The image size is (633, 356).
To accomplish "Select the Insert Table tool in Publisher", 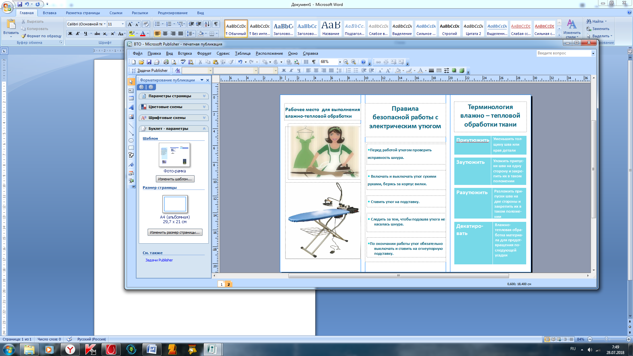I will (131, 98).
